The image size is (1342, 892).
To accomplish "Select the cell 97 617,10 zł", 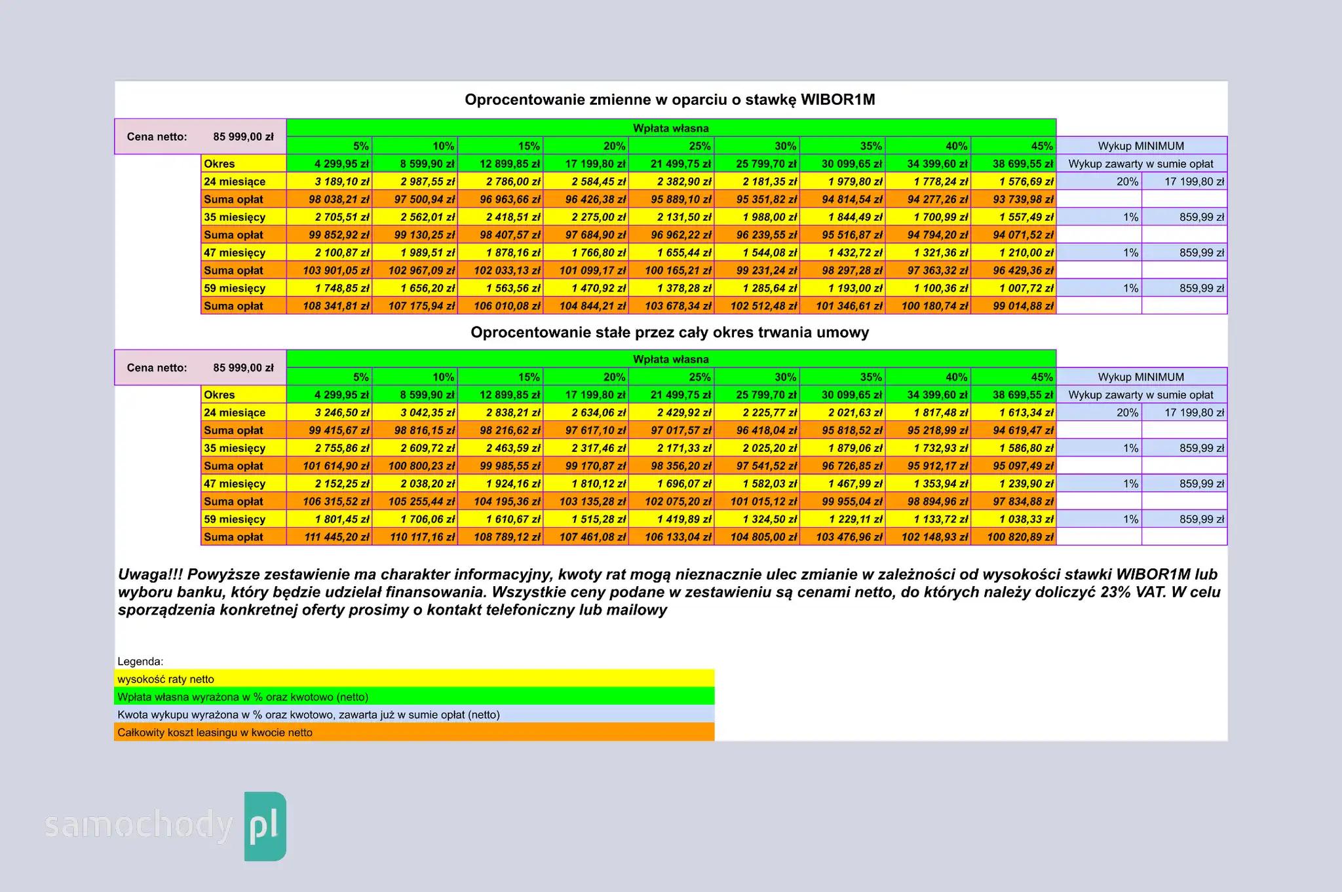I will click(x=586, y=430).
